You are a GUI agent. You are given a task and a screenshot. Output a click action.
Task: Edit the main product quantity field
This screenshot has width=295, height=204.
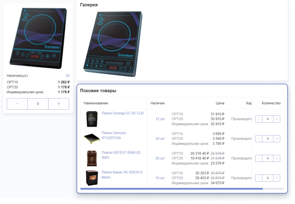pyautogui.click(x=38, y=104)
